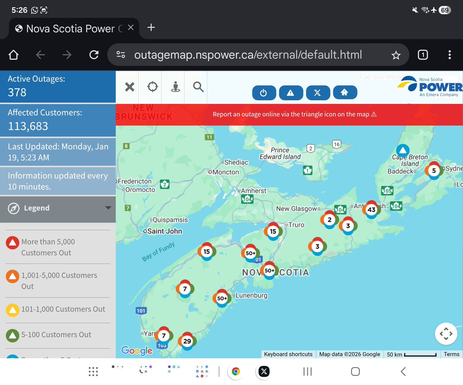Click the browser forward arrow
Viewport: 463px width, 385px height.
click(67, 55)
